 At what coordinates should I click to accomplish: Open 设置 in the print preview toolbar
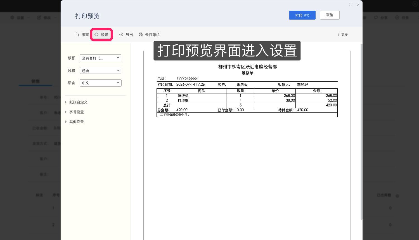101,35
